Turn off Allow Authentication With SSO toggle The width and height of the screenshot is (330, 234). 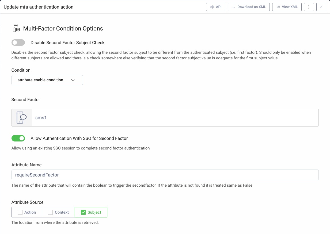click(18, 138)
